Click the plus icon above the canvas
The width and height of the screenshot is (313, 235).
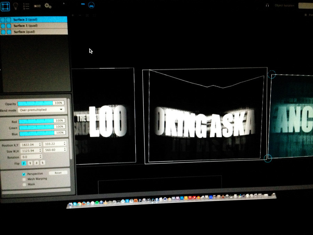coord(73,15)
